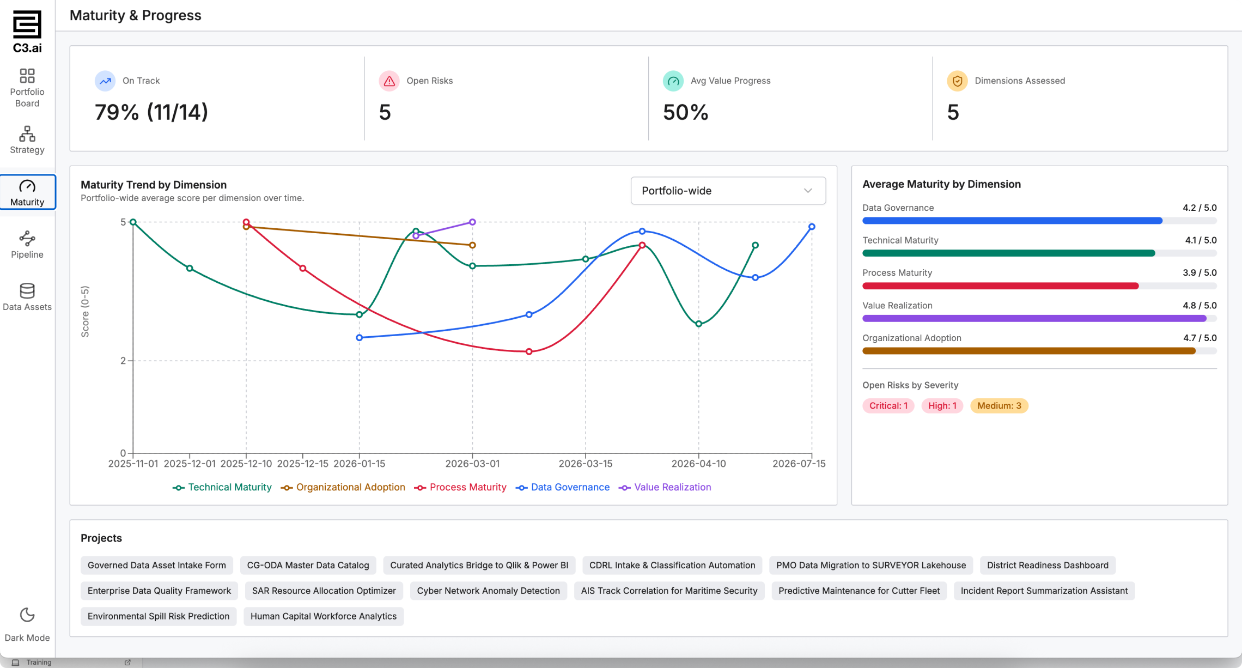
Task: Click the Avg Value Progress gauge icon
Action: (673, 81)
